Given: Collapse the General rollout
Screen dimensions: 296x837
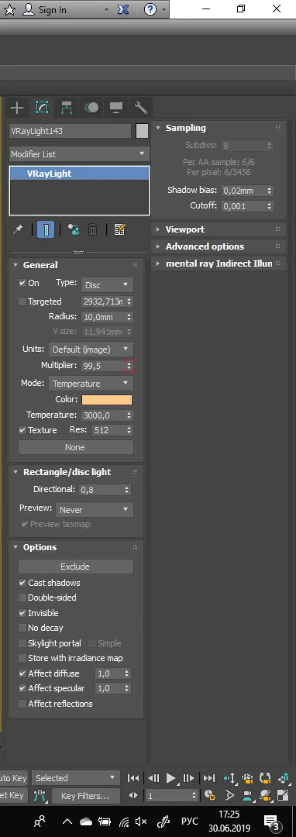Looking at the screenshot, I should coord(76,265).
